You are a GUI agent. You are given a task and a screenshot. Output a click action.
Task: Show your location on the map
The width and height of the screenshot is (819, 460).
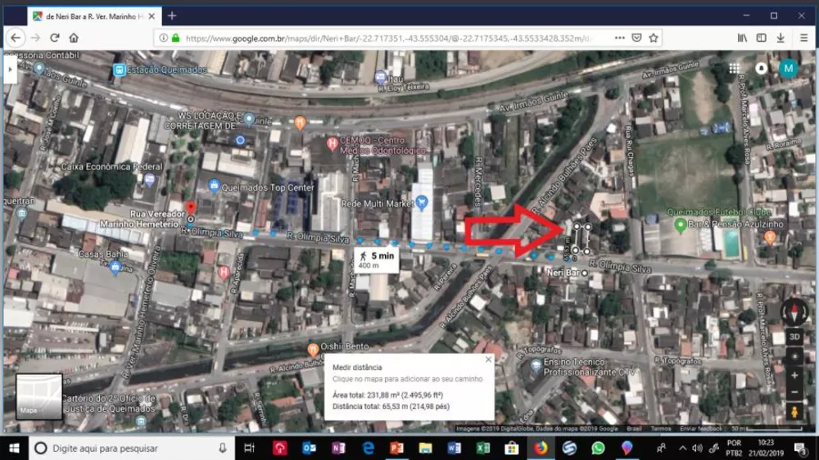point(794,357)
